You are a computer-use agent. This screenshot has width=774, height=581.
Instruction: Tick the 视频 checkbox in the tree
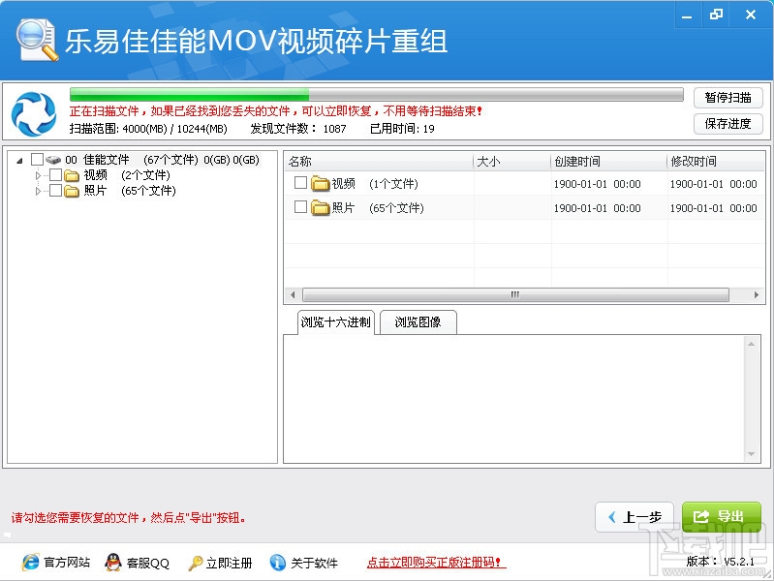[56, 175]
